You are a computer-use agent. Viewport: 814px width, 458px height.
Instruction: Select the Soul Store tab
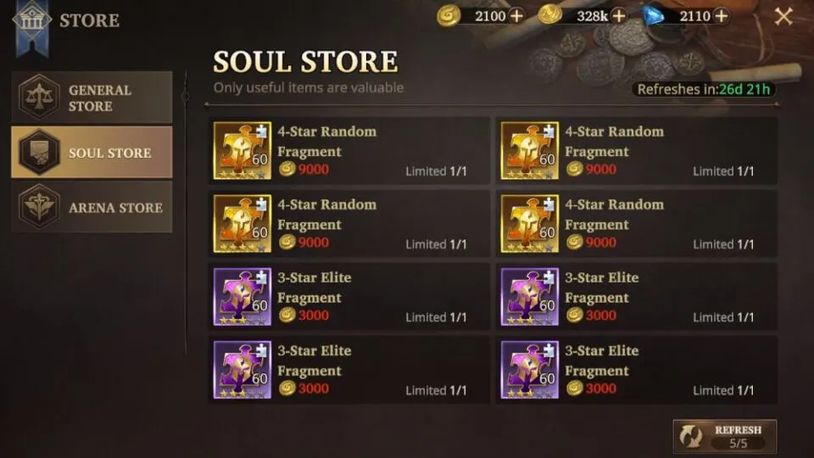(x=92, y=152)
